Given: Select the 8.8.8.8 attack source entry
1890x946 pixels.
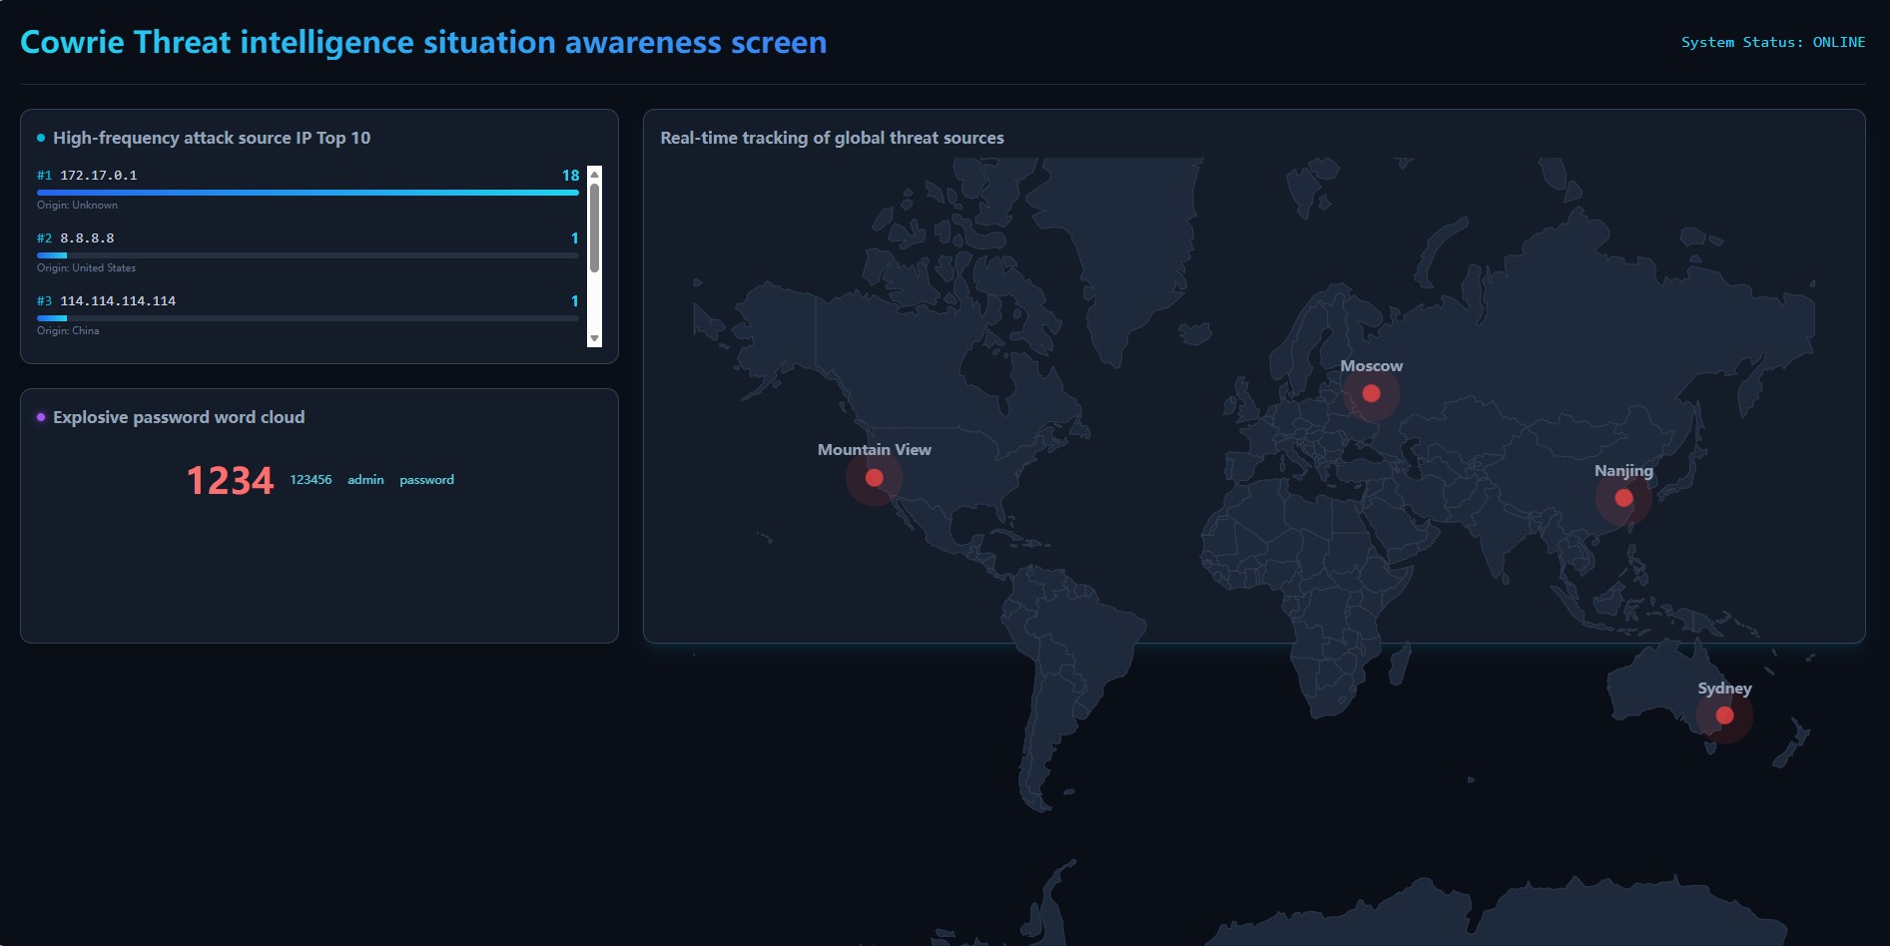Looking at the screenshot, I should [x=86, y=237].
